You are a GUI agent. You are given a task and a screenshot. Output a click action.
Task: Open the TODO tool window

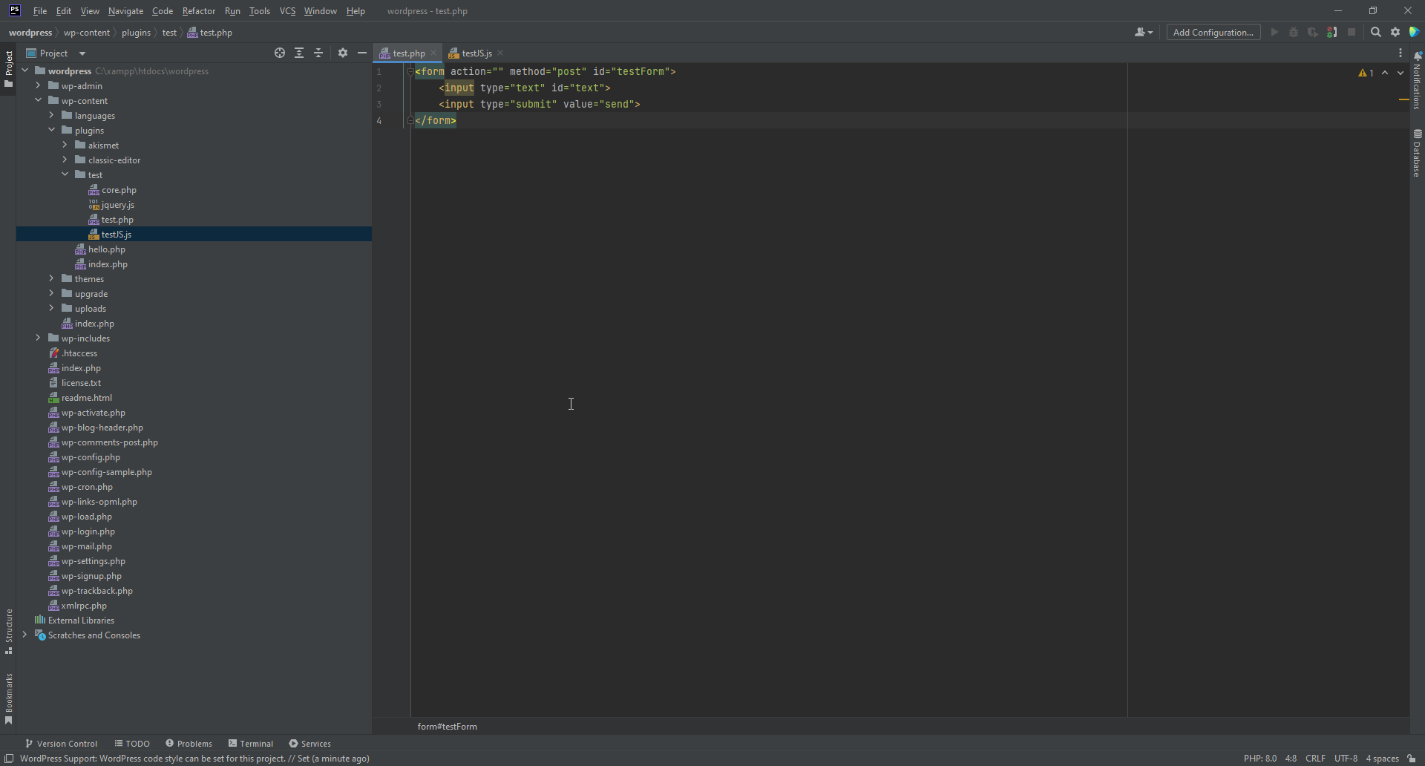[133, 743]
